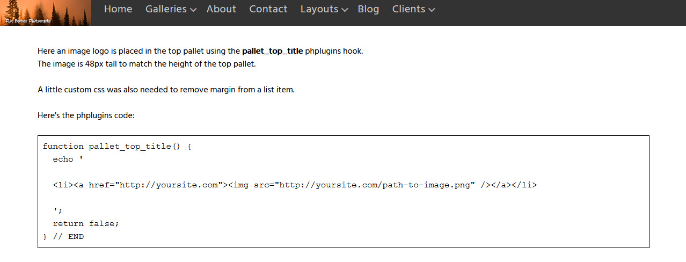Image resolution: width=686 pixels, height=262 pixels.
Task: Go to the About page
Action: coord(221,9)
